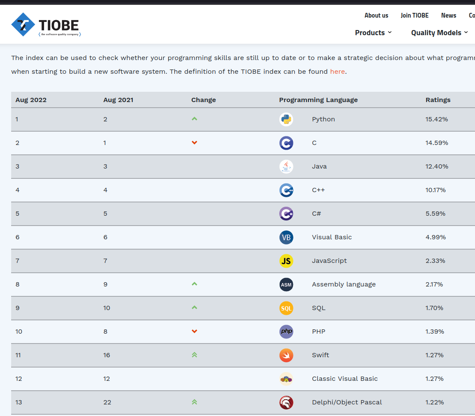
Task: Click PHP's red down arrow
Action: (194, 332)
